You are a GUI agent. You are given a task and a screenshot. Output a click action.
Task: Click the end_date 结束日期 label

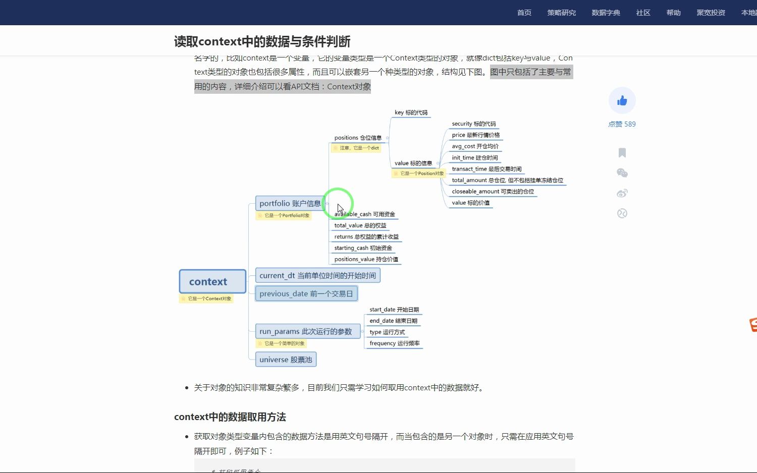coord(394,321)
